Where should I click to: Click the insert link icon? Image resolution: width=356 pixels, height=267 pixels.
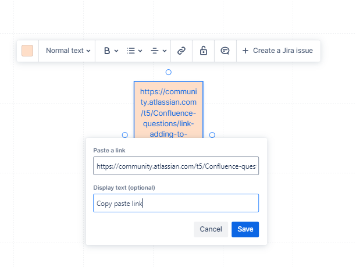click(x=181, y=51)
